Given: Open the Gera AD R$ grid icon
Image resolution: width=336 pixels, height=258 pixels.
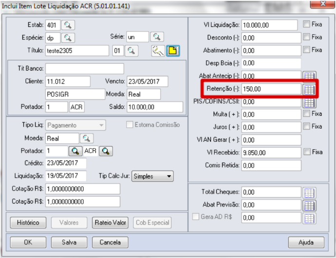Looking at the screenshot, I should pyautogui.click(x=309, y=219).
